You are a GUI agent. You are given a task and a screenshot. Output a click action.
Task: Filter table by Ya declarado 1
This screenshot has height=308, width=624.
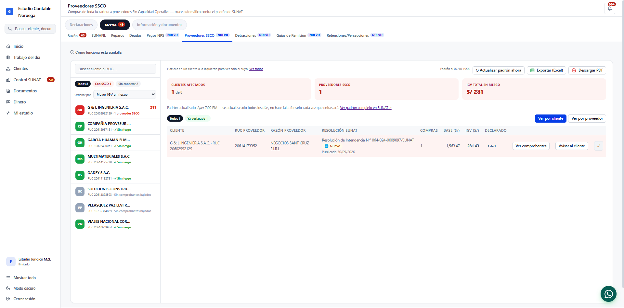(x=197, y=119)
